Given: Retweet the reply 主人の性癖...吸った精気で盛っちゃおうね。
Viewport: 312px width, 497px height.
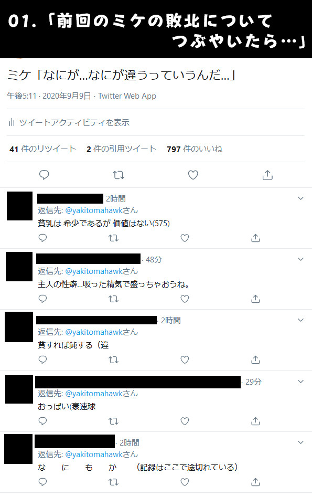Looking at the screenshot, I should pos(113,299).
